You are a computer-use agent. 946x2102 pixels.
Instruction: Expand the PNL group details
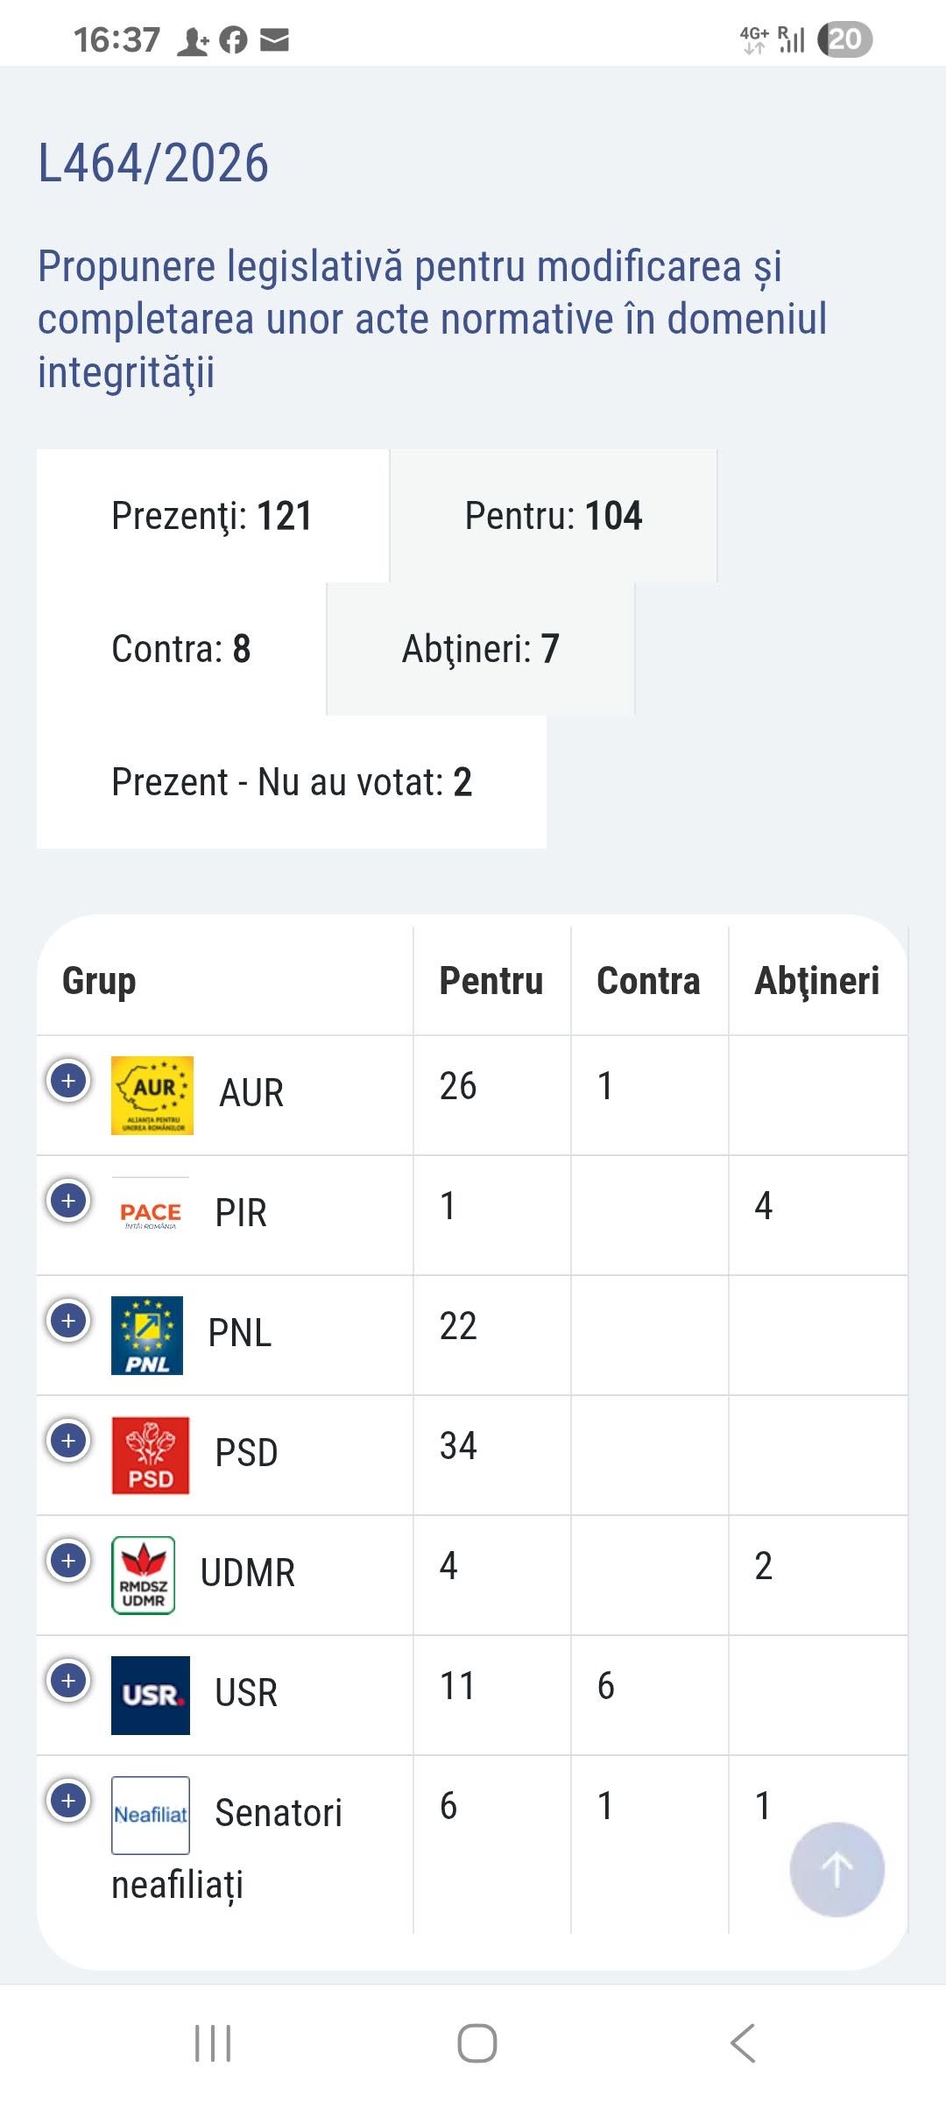click(68, 1321)
